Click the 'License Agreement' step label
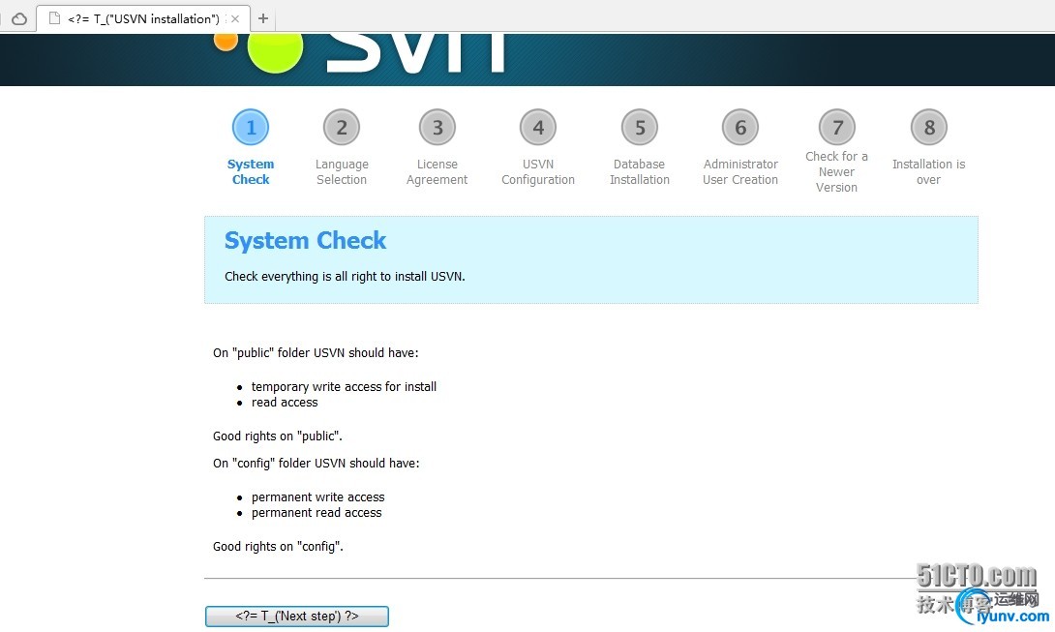1055x632 pixels. (437, 171)
